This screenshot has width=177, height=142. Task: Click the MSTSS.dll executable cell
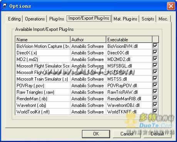coord(129,79)
